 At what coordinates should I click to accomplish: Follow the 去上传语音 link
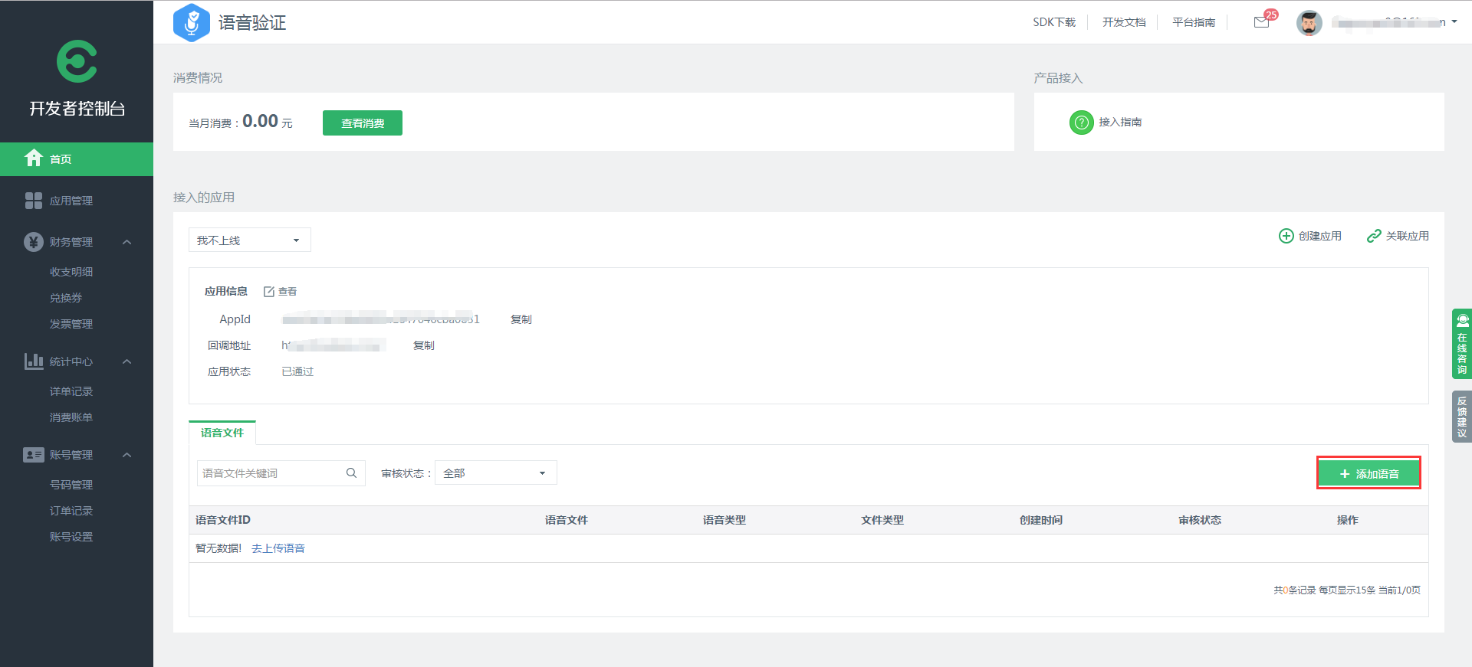tap(278, 548)
